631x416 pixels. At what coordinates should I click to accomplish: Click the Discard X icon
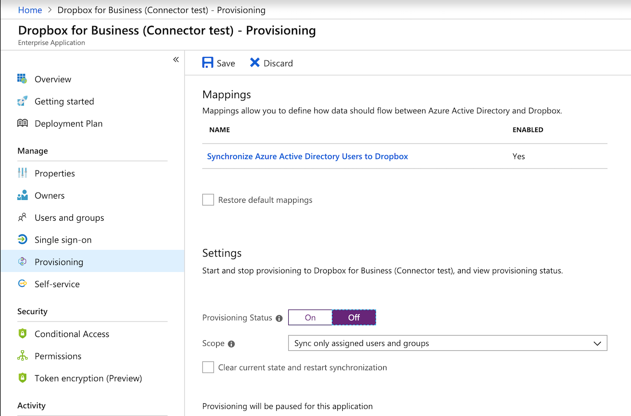[x=255, y=63]
